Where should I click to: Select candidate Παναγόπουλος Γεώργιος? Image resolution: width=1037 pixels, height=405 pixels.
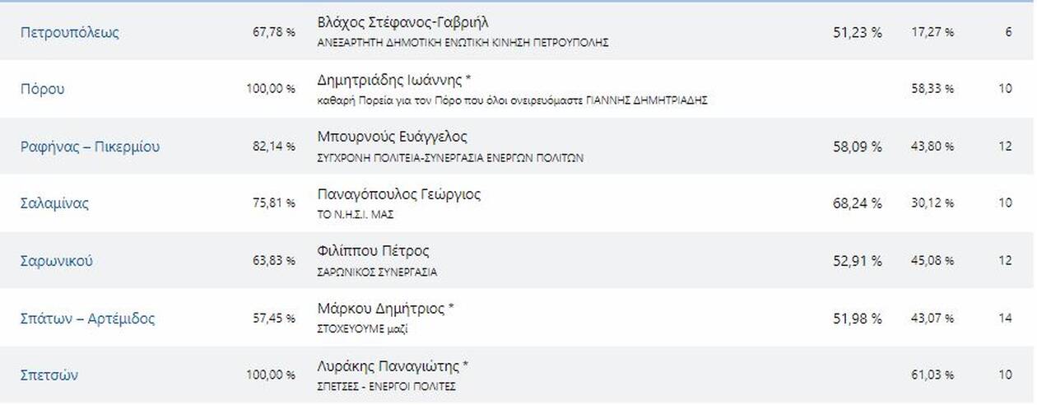tap(399, 194)
